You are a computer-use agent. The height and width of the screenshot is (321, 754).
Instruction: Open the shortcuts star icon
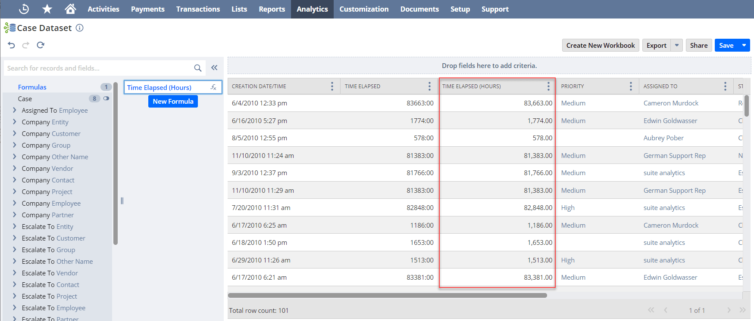coord(47,9)
